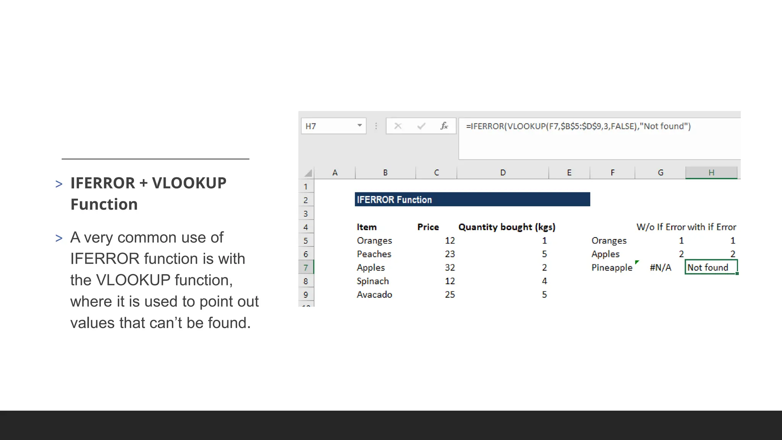The width and height of the screenshot is (782, 440).
Task: Click the enter checkmark icon in formula bar
Action: click(x=421, y=126)
